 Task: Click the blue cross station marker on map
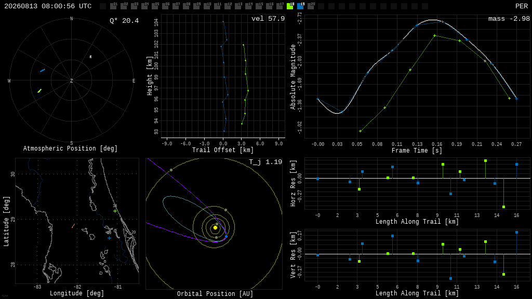point(109,238)
